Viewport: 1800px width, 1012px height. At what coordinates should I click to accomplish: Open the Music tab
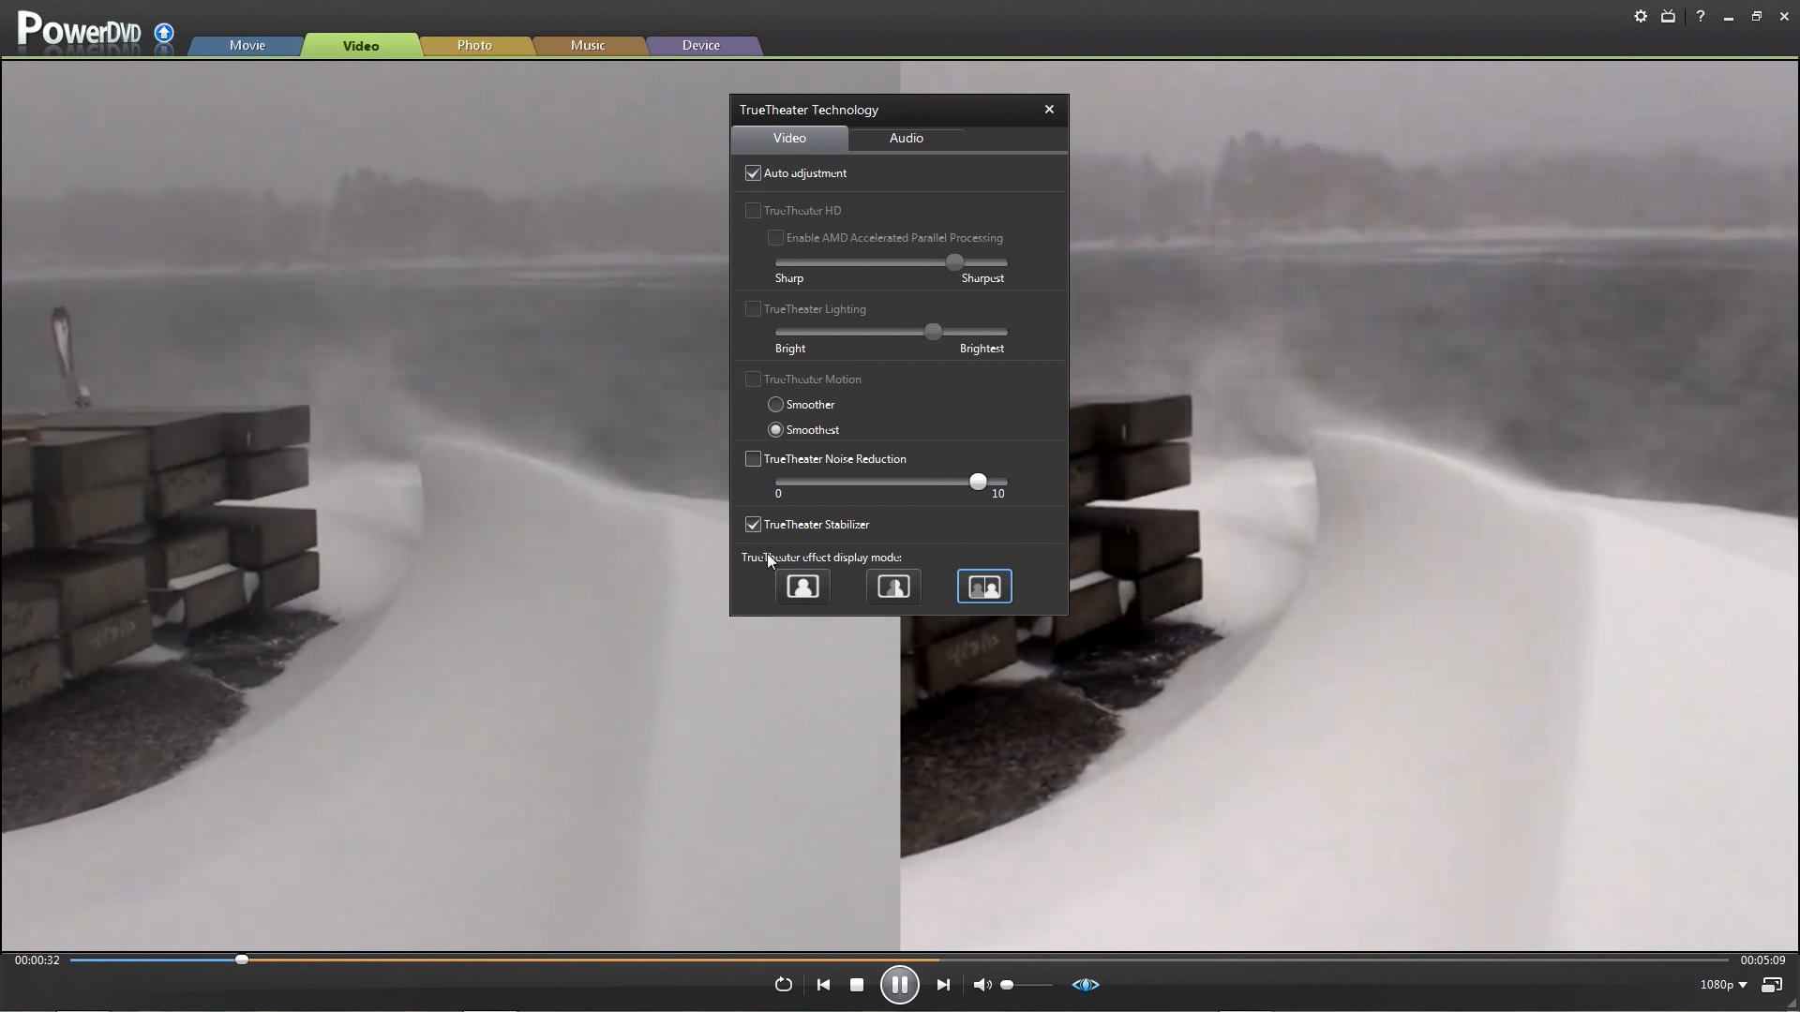tap(588, 45)
